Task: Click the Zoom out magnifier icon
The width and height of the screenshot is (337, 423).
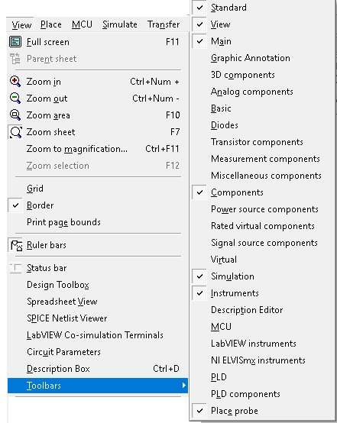Action: click(15, 98)
